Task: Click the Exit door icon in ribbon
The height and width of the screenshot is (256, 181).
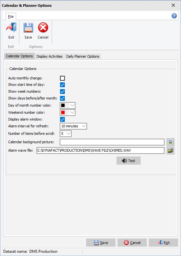Action: (x=11, y=27)
